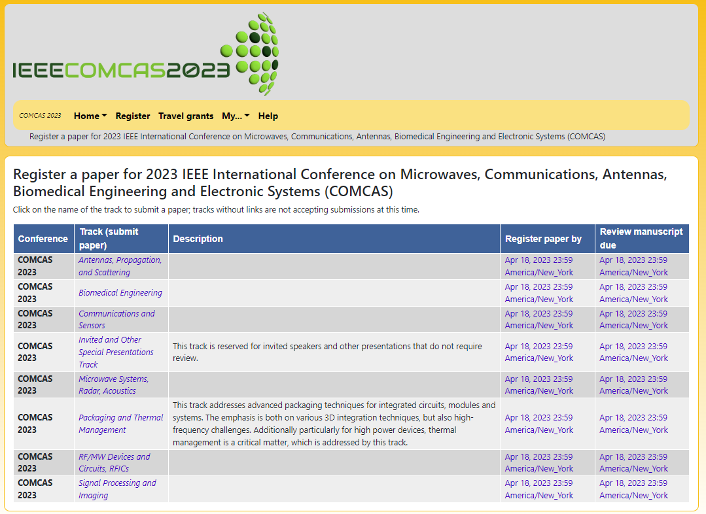
Task: Click Review manuscript due date for Microwave Systems row
Action: (633, 385)
